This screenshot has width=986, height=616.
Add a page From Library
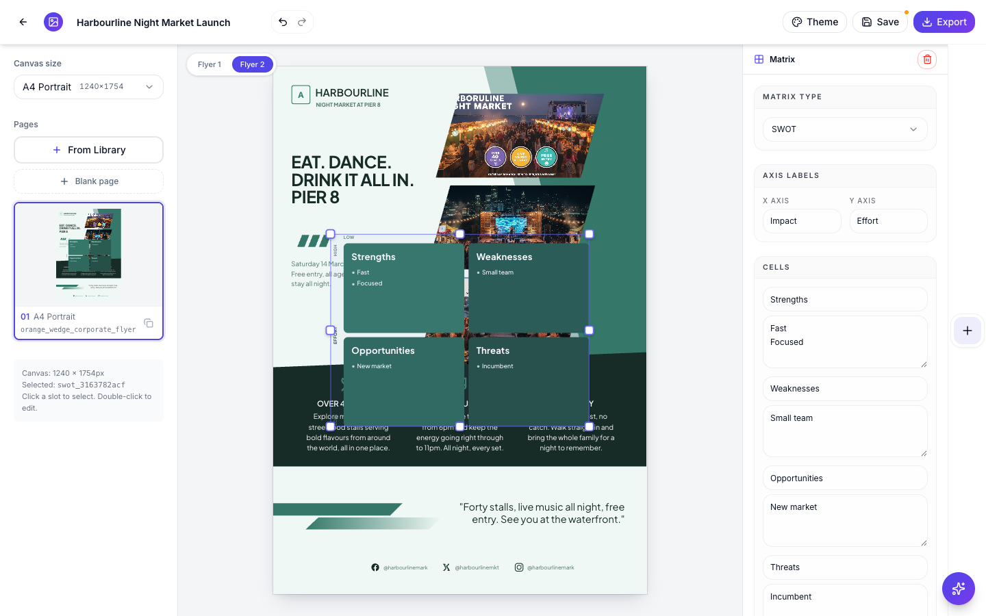point(88,150)
